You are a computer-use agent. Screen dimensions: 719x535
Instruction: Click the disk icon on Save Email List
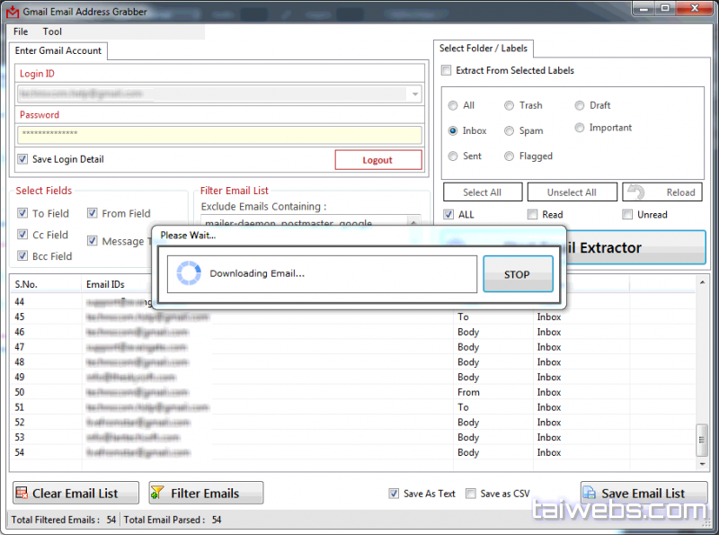coord(590,493)
